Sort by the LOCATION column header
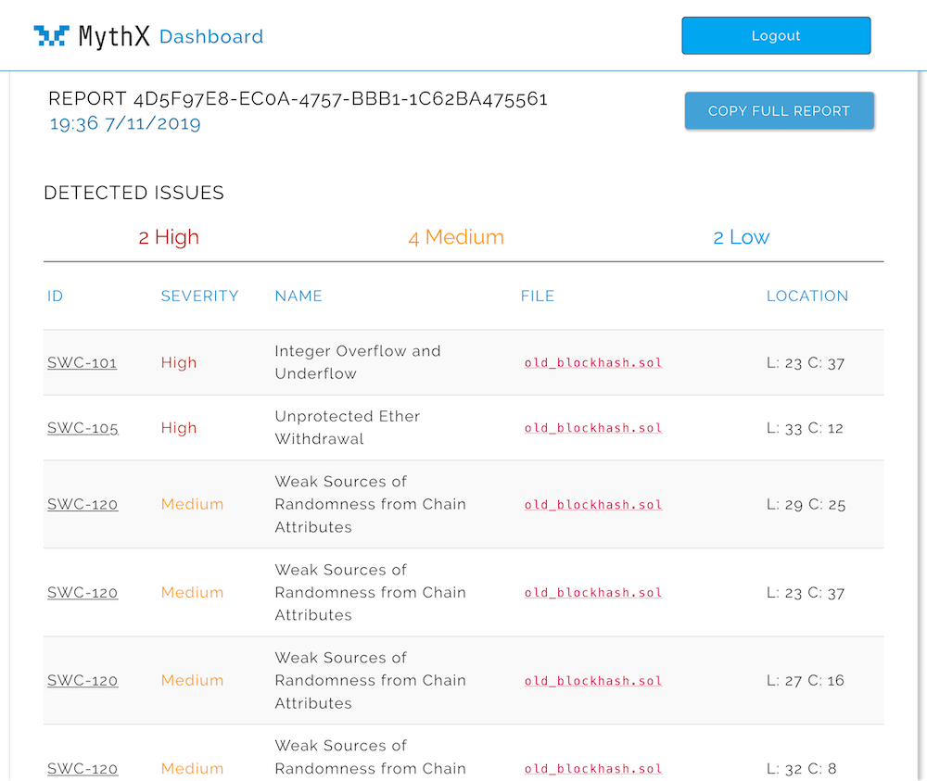927x781 pixels. (807, 296)
